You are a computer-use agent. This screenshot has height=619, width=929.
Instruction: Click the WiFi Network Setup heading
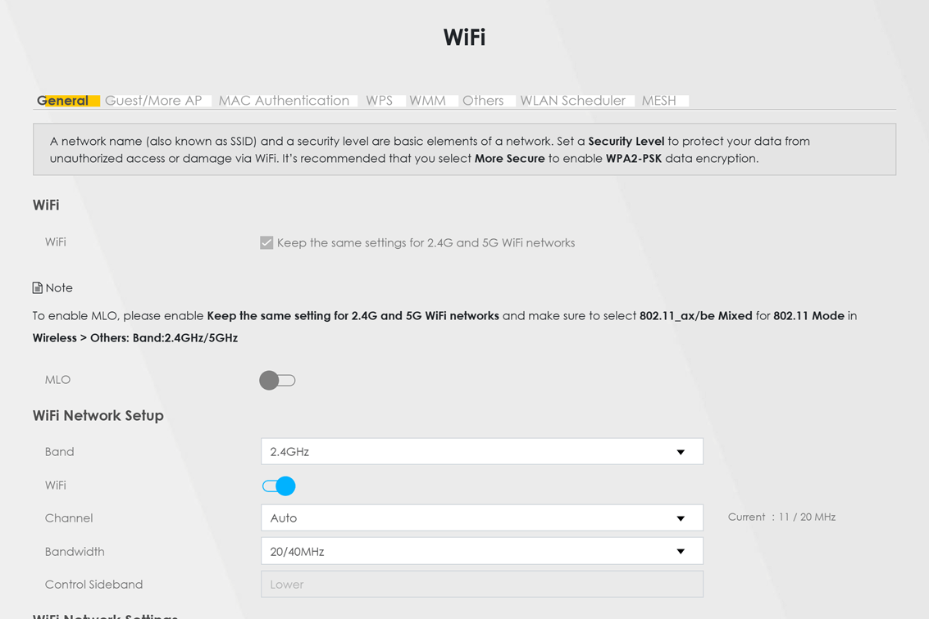pyautogui.click(x=98, y=416)
